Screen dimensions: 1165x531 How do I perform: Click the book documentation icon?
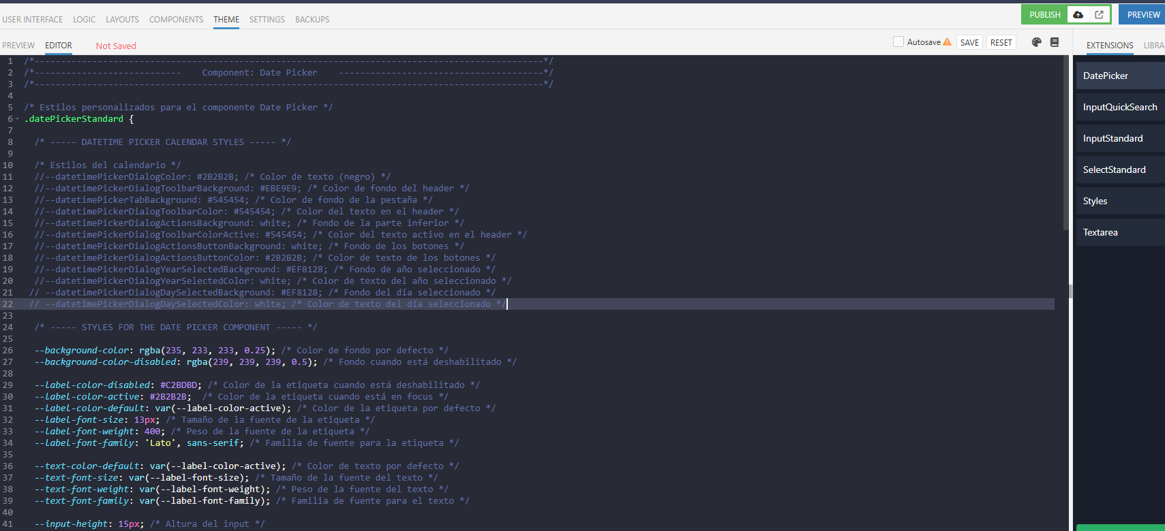pyautogui.click(x=1055, y=42)
